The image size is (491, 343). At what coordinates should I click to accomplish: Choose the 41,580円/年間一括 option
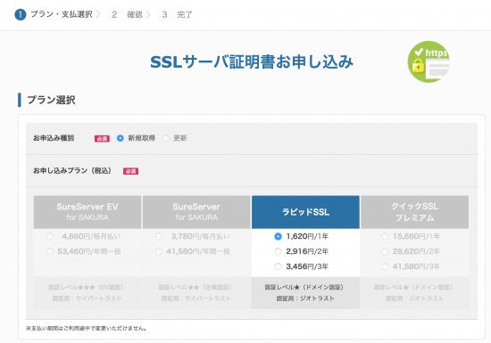coord(159,251)
